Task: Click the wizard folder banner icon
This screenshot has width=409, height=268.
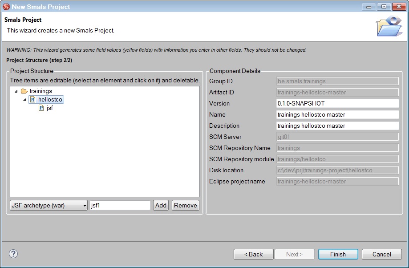Action: coord(389,26)
